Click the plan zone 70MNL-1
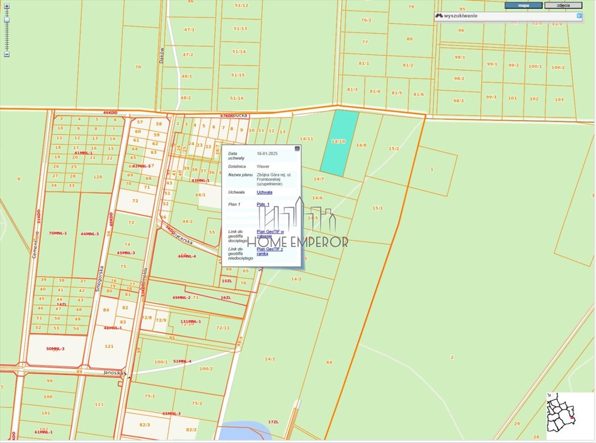 (58, 233)
